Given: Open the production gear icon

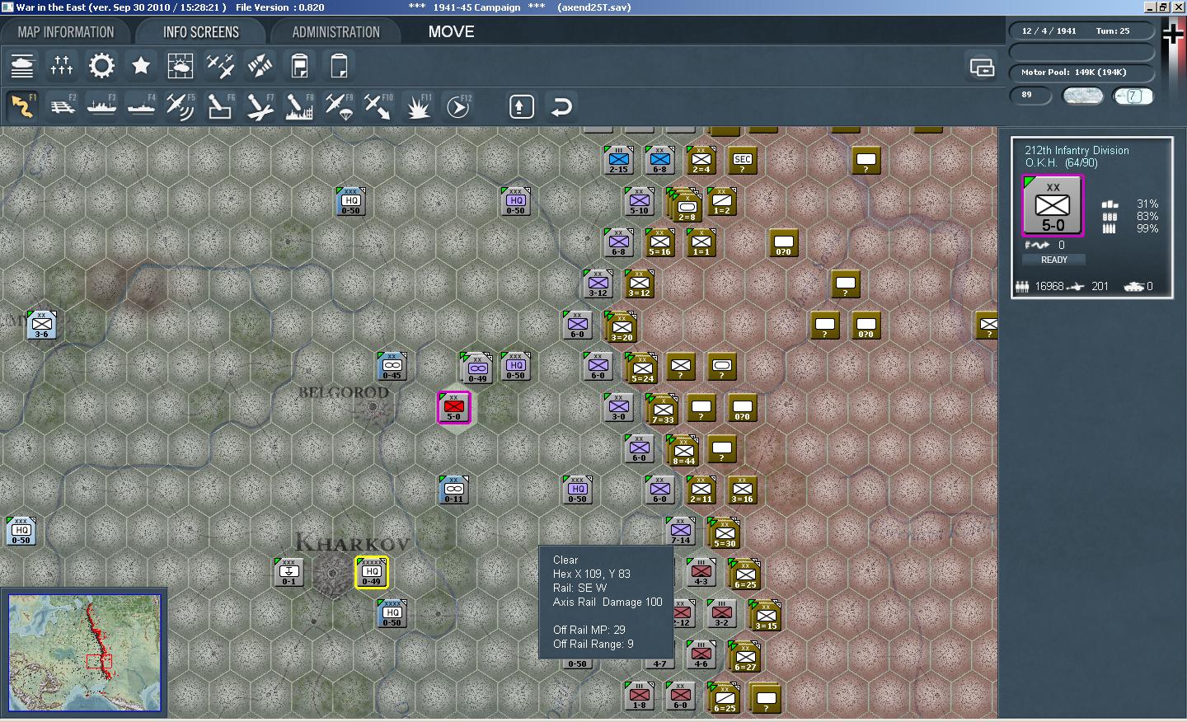Looking at the screenshot, I should click(x=101, y=65).
